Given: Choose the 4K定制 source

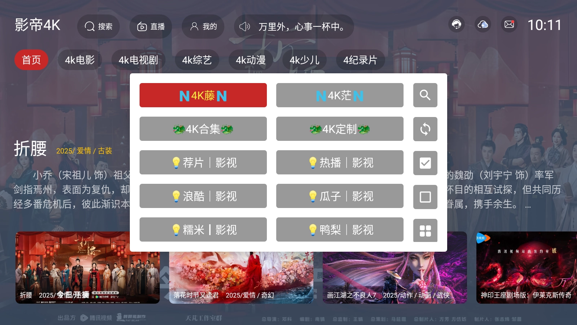Looking at the screenshot, I should (x=340, y=129).
